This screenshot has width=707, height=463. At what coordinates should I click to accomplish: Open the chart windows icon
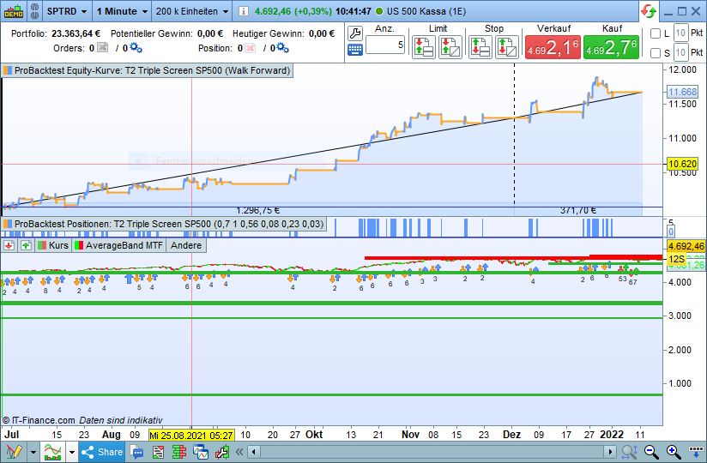(x=201, y=452)
